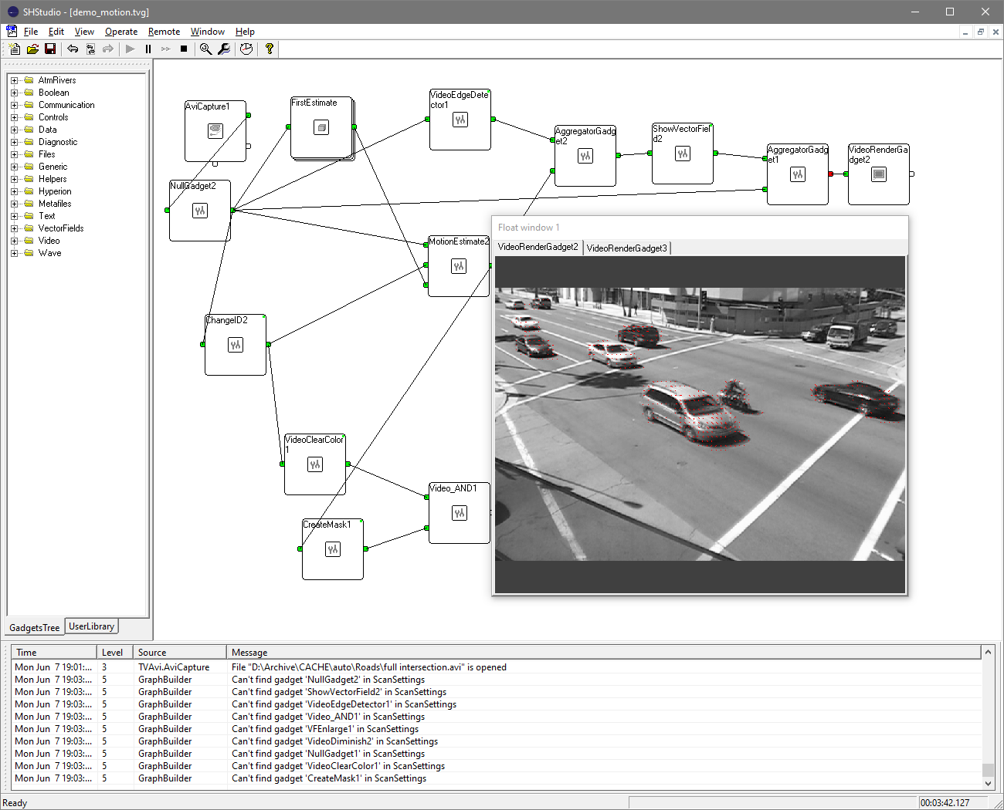The width and height of the screenshot is (1004, 810).
Task: Expand the VectorFields tree node
Action: [14, 228]
